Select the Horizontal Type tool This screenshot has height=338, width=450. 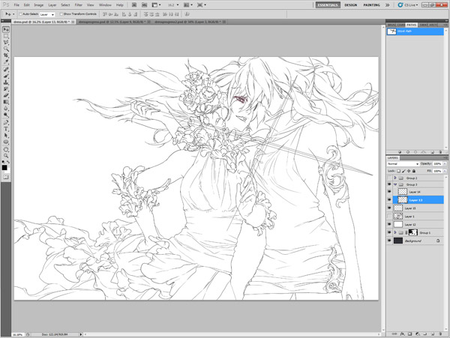[6, 129]
